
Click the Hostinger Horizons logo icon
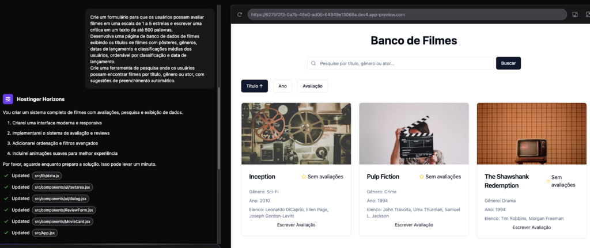[8, 99]
